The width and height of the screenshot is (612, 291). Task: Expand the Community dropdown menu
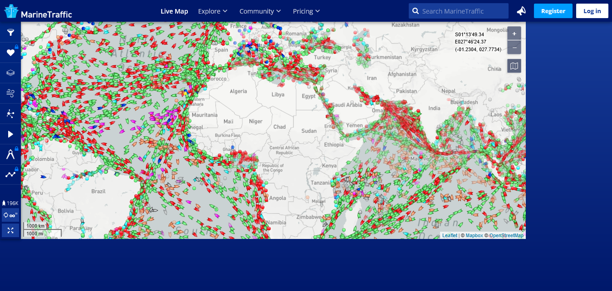click(260, 11)
